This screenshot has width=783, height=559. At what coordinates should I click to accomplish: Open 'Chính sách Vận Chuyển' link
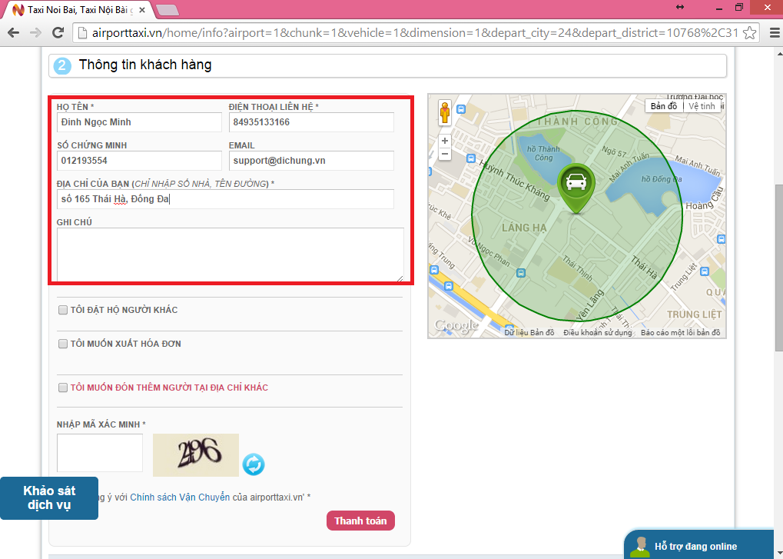pos(180,497)
